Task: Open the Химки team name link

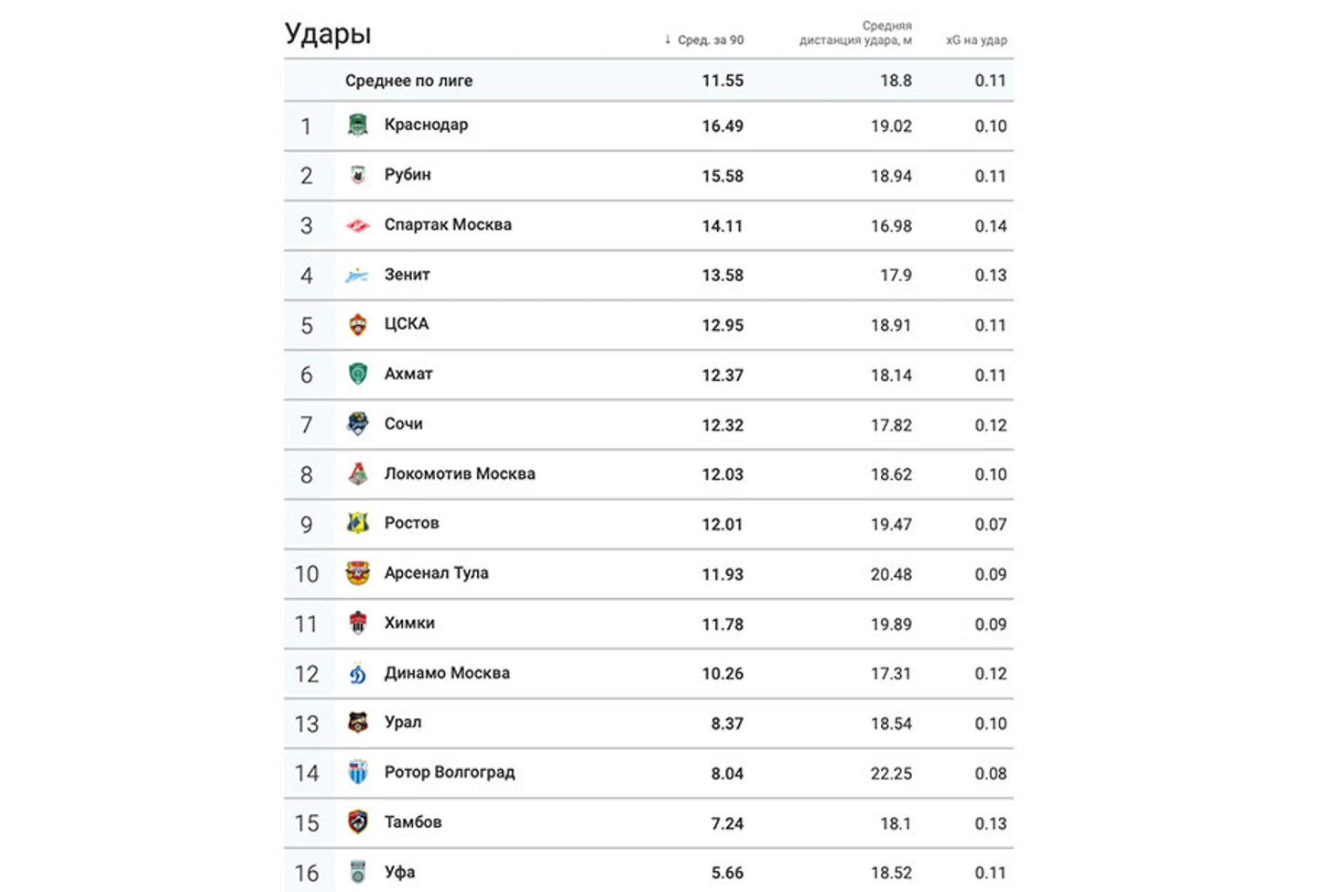Action: pos(409,623)
